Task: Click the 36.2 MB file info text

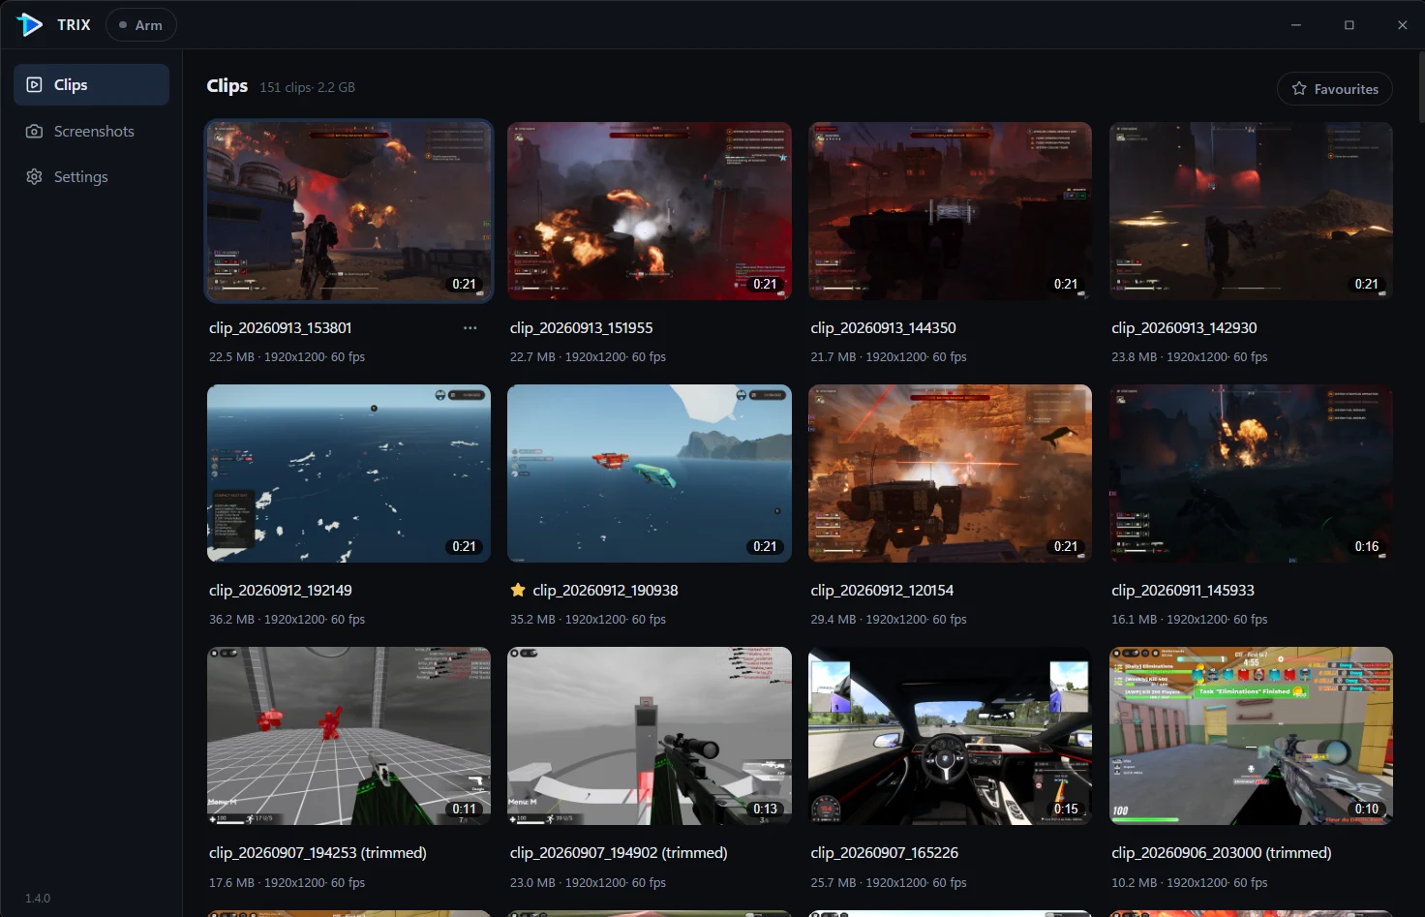Action: (x=287, y=620)
